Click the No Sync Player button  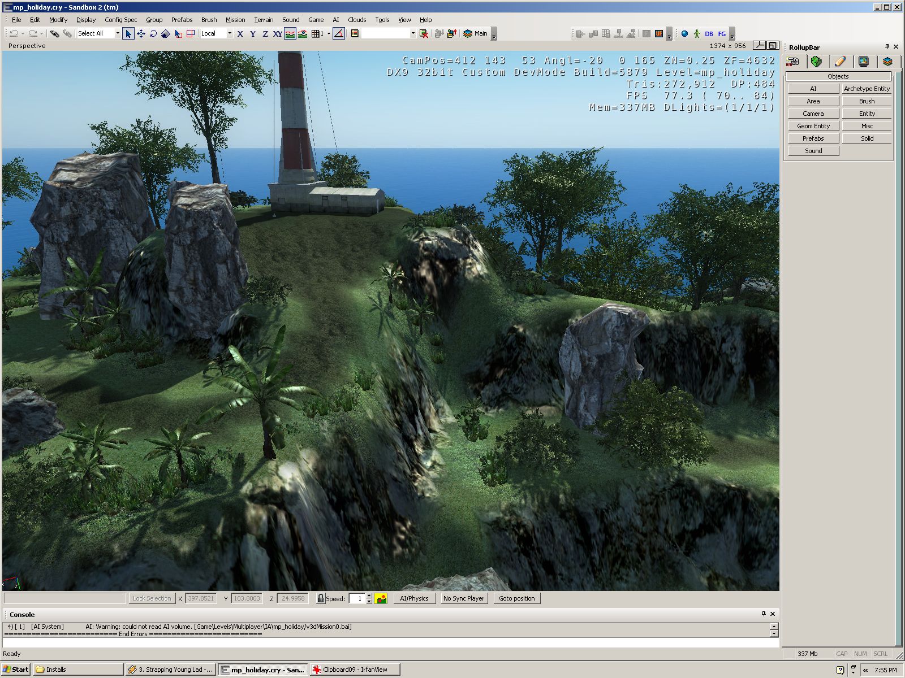[x=463, y=598]
